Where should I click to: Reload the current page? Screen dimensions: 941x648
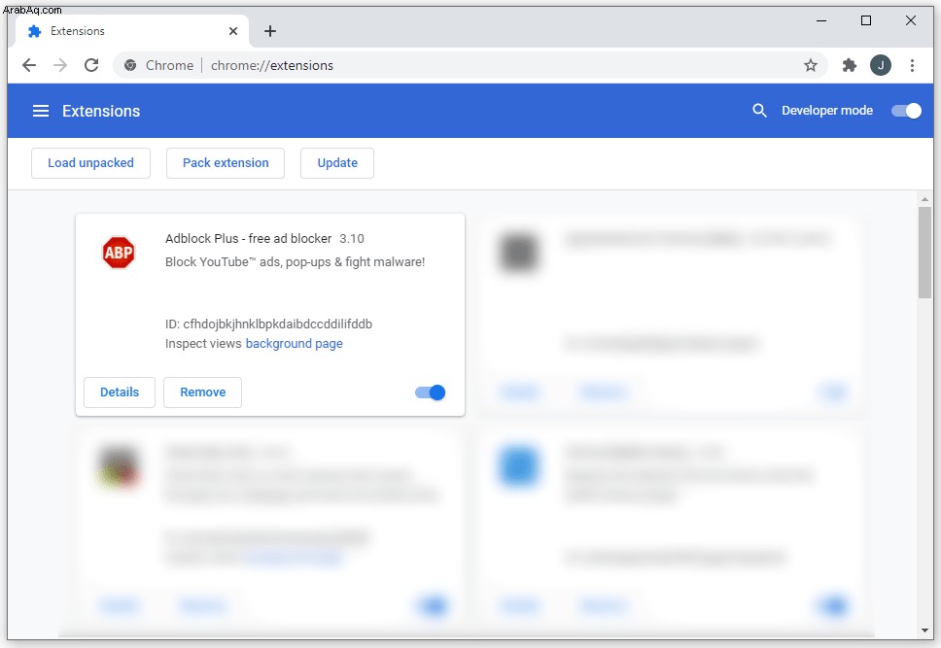(91, 65)
